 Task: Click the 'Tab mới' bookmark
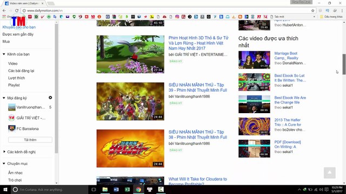coord(277,17)
